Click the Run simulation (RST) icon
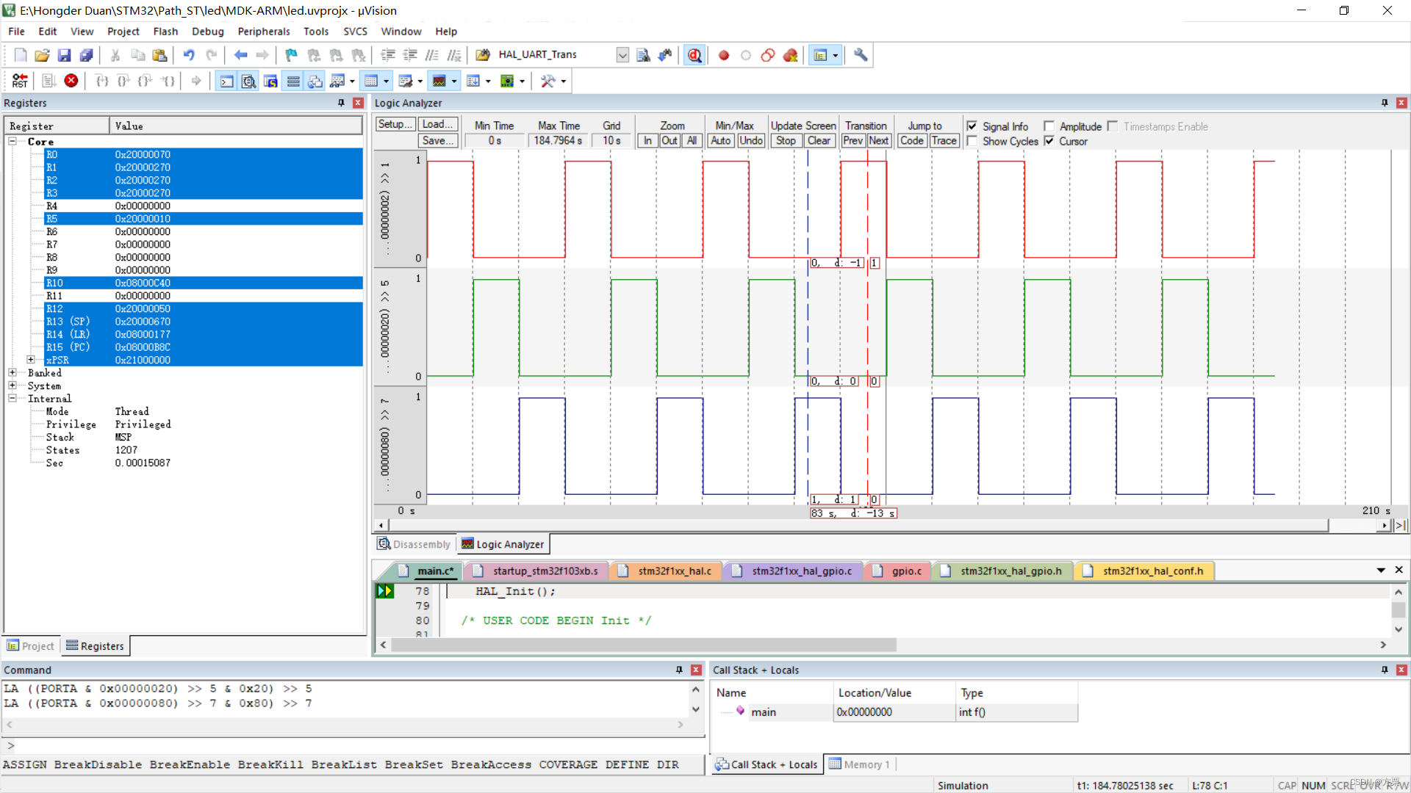 pyautogui.click(x=18, y=80)
